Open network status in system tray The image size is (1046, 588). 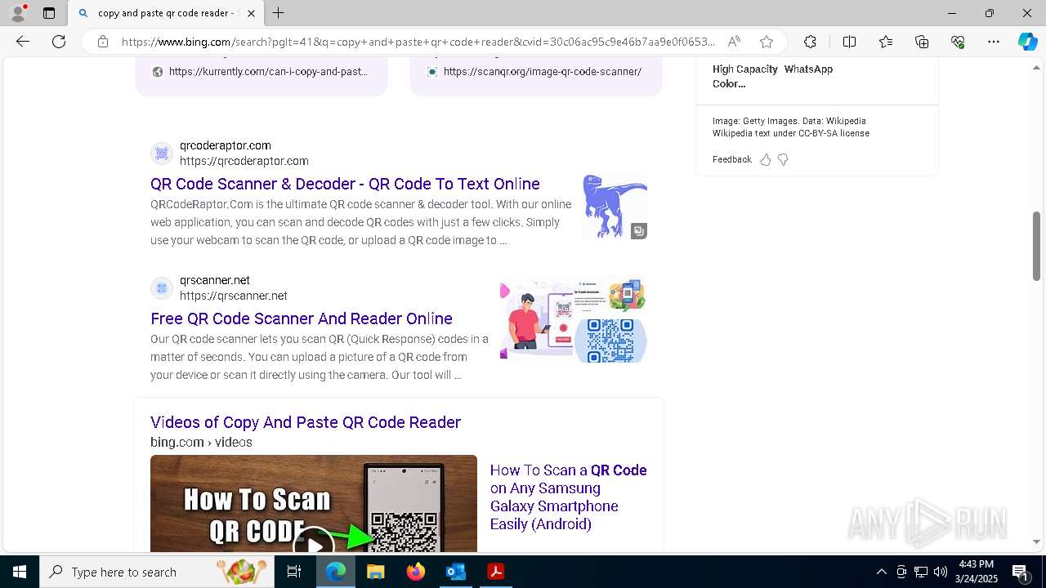point(921,572)
